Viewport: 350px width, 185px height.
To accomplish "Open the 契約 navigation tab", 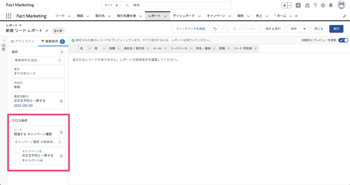I will 240,16.
